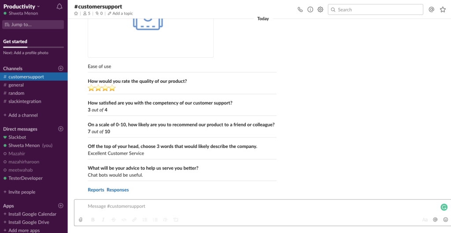Viewport: 451px width, 233px height.
Task: Open channel settings gear icon
Action: (x=320, y=10)
